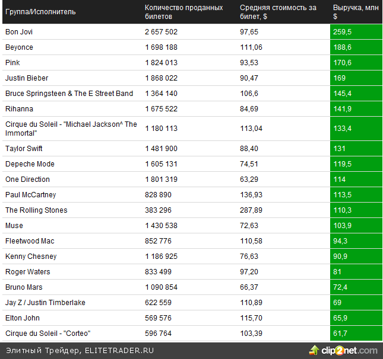The width and height of the screenshot is (383, 359).
Task: Select Taylor Swift tickets sold 1 481 900
Action: (x=161, y=149)
